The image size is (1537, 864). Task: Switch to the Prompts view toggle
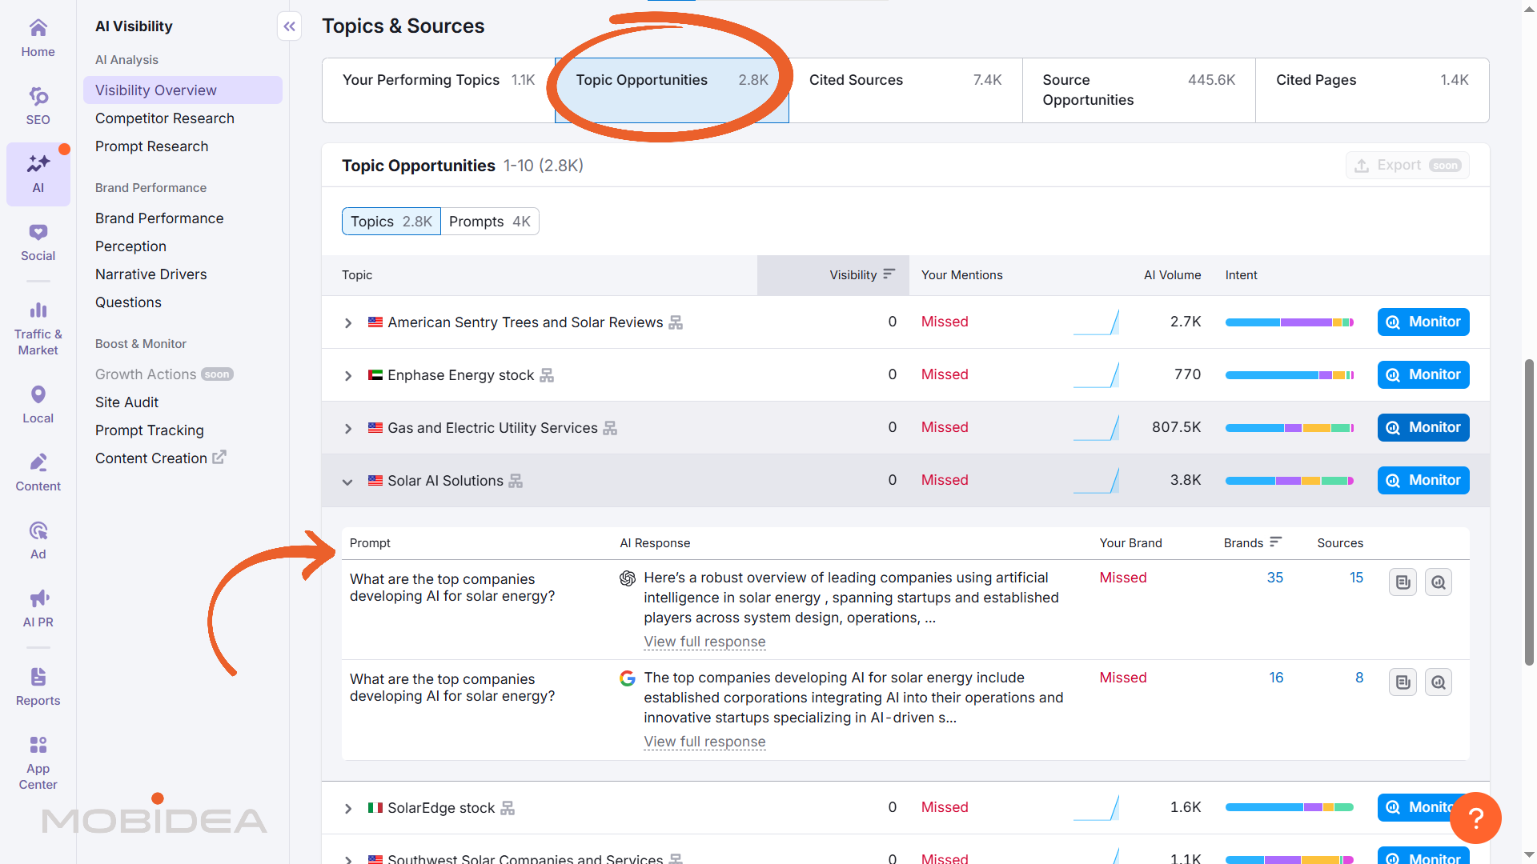click(490, 221)
